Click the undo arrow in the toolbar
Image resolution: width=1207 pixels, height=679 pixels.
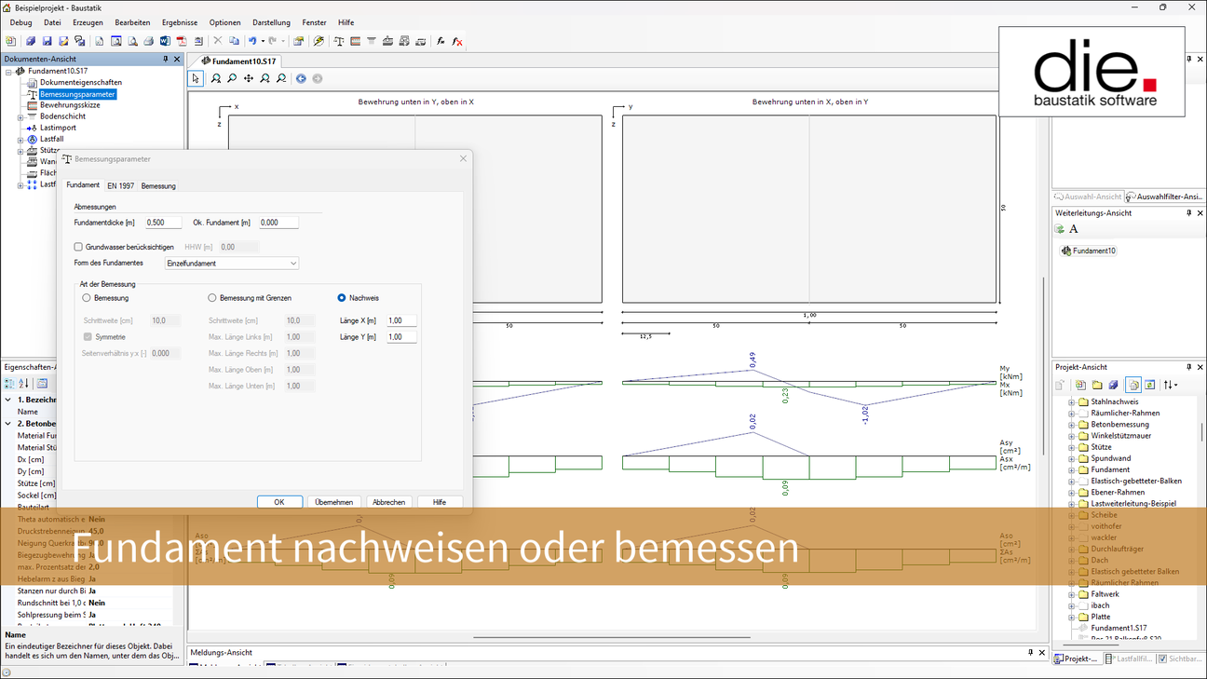point(252,41)
